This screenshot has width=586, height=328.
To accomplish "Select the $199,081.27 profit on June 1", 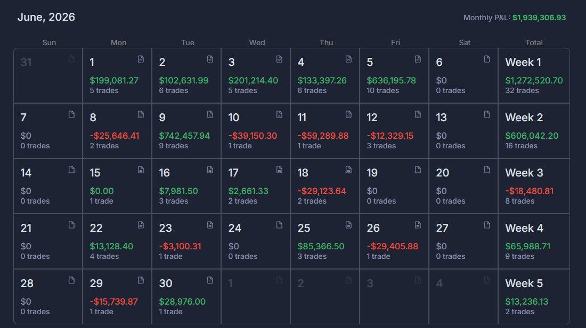I will [114, 80].
